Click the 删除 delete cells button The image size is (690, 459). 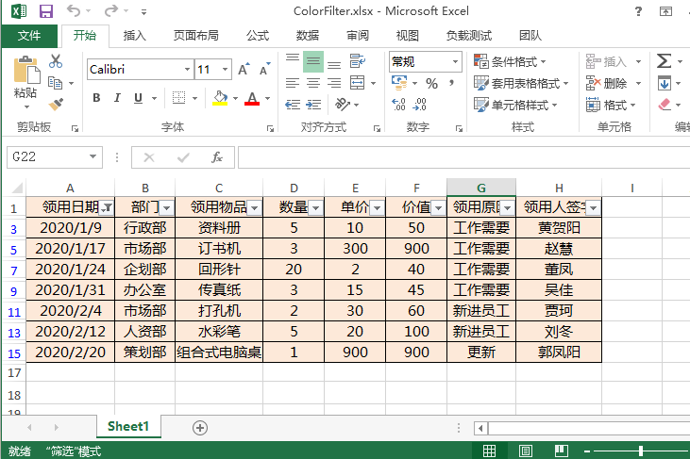(606, 83)
